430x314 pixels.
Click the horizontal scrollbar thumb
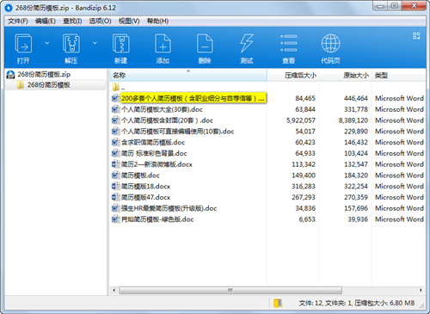(230, 290)
